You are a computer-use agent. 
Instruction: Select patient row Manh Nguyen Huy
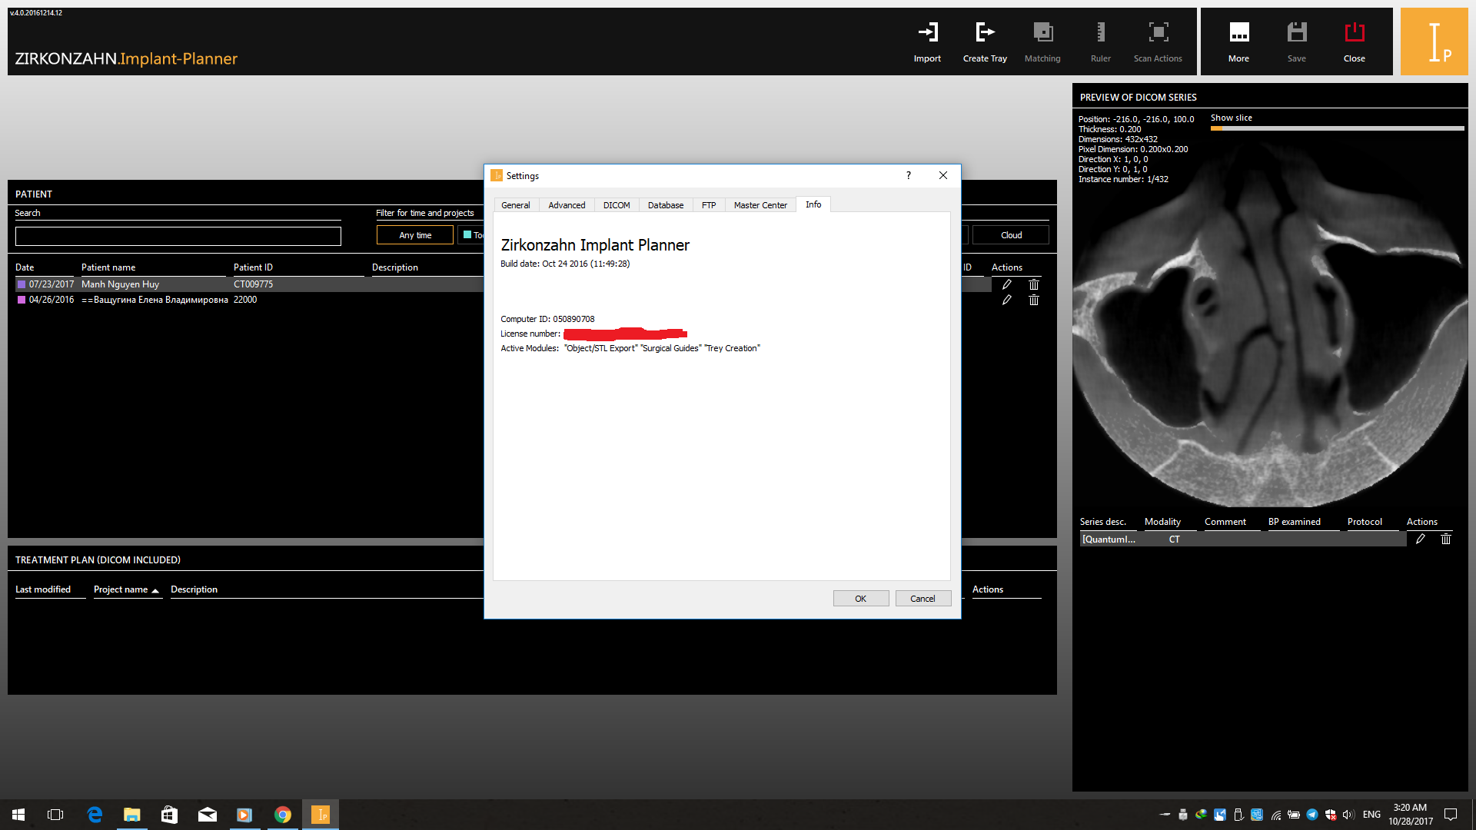[250, 284]
